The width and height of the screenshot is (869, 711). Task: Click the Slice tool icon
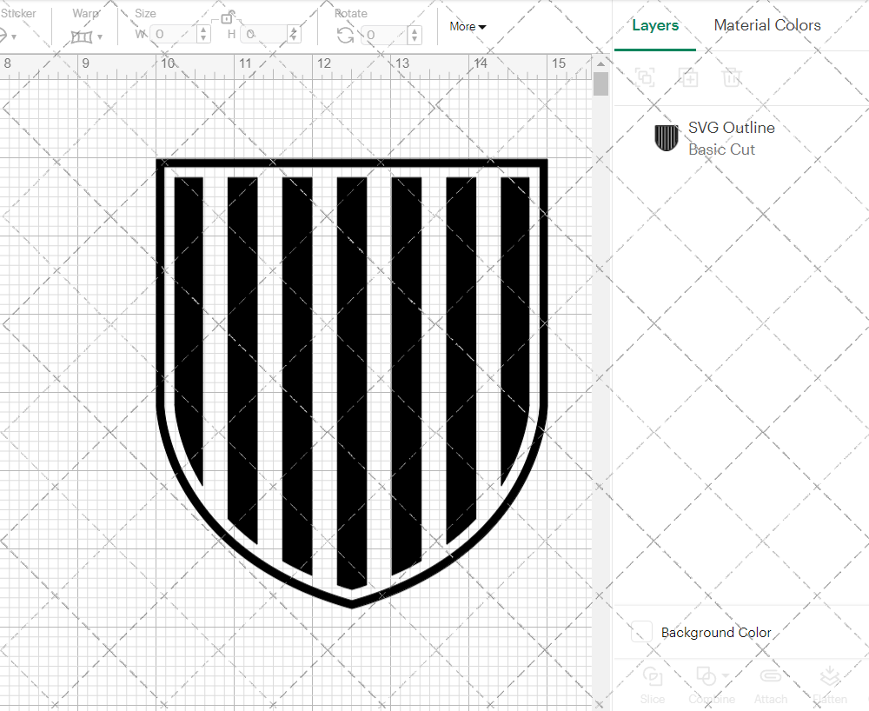tap(653, 676)
